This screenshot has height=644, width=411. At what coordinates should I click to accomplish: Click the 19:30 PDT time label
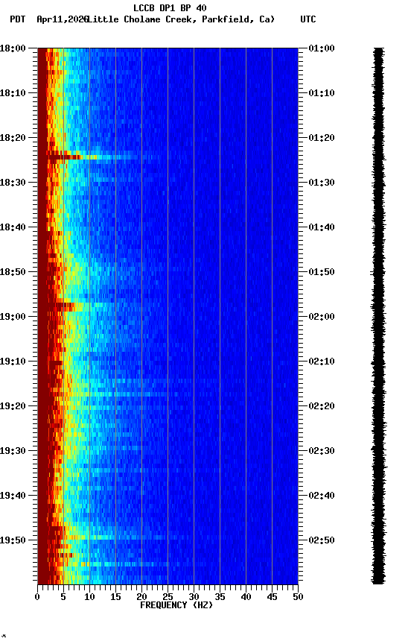[13, 451]
